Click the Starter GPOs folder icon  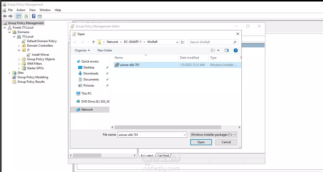(24, 68)
